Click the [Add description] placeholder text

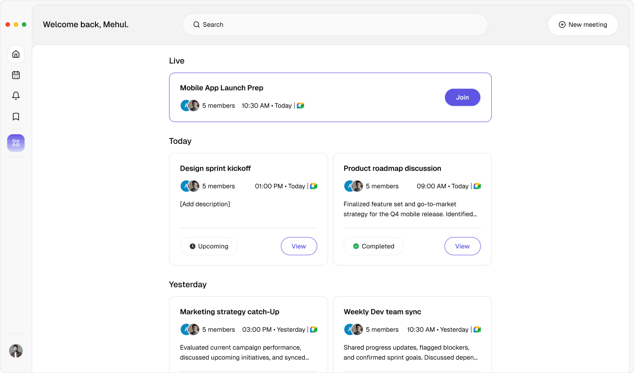tap(205, 204)
